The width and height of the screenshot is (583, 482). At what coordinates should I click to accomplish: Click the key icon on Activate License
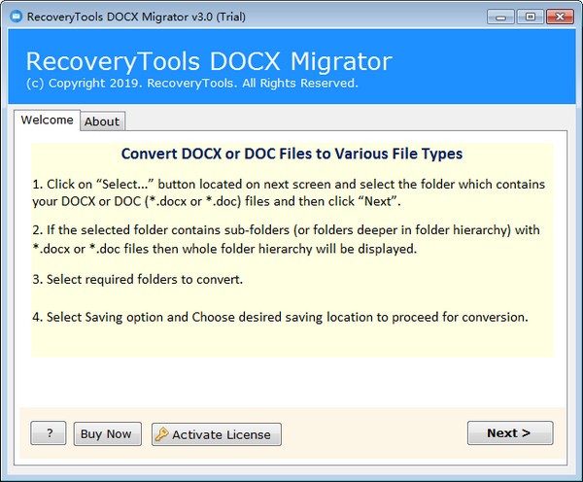[x=161, y=434]
